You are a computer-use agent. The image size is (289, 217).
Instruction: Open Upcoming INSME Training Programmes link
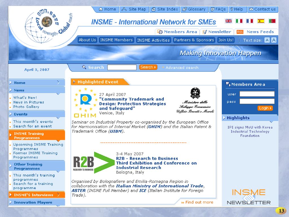click(x=38, y=147)
